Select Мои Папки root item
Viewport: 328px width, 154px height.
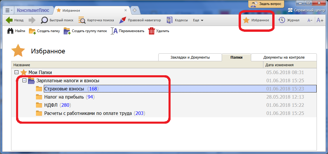coord(40,73)
